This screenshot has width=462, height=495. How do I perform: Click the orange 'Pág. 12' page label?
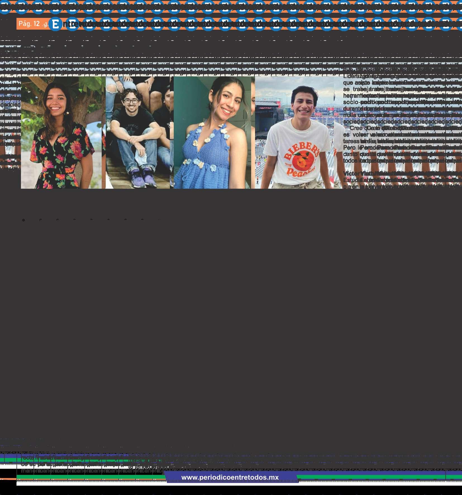[x=29, y=24]
